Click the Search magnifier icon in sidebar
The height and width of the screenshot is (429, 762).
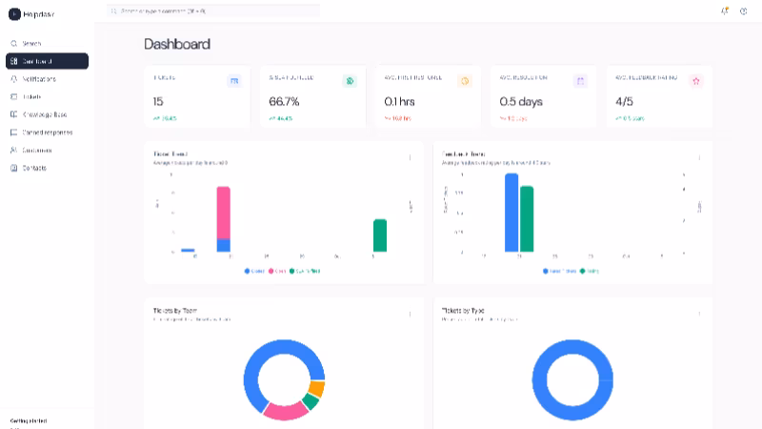tap(13, 43)
